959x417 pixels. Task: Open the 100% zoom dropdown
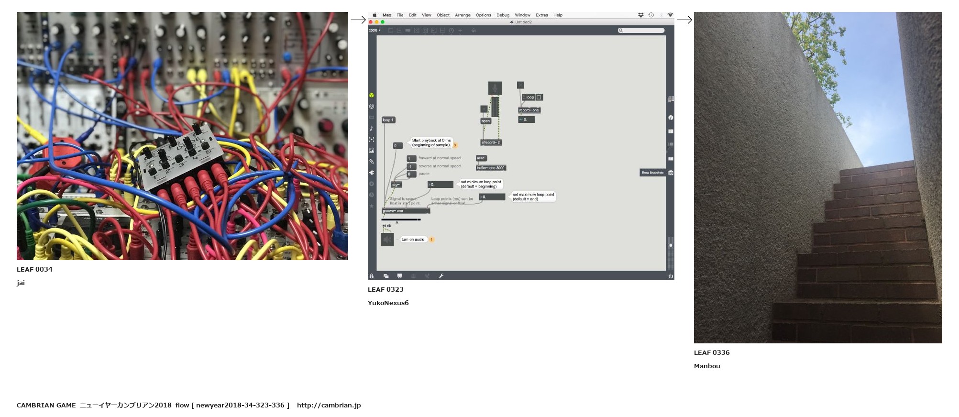coord(375,31)
